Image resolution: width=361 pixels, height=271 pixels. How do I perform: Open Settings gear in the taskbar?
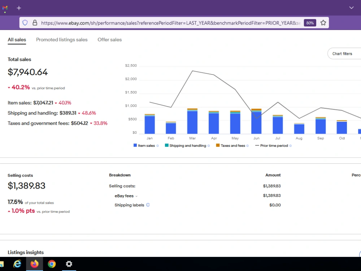pyautogui.click(x=69, y=264)
